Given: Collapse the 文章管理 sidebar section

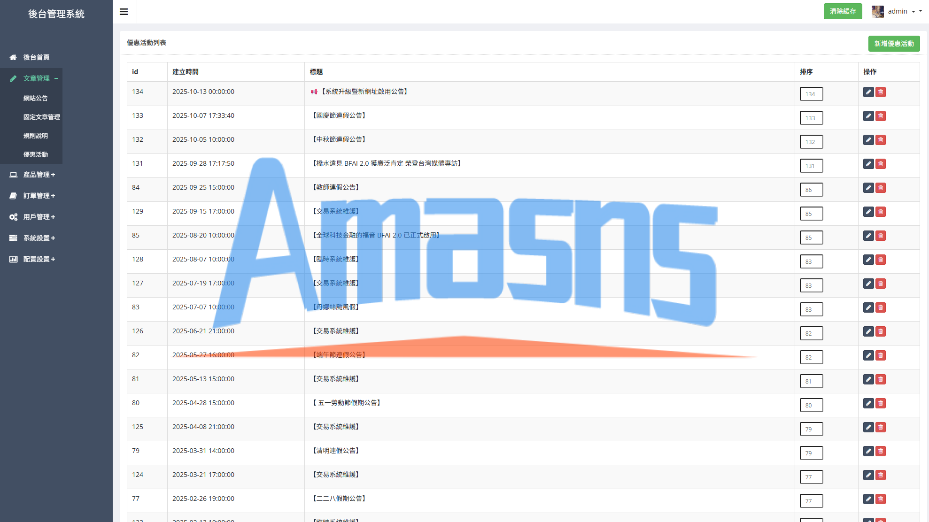Looking at the screenshot, I should 36,78.
